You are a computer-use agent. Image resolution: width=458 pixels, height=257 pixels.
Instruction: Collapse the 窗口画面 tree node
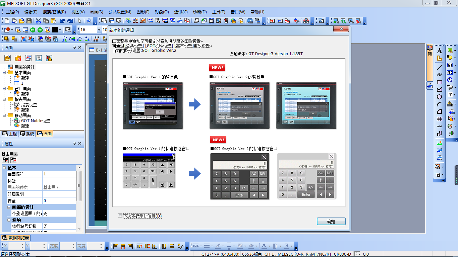click(x=4, y=89)
